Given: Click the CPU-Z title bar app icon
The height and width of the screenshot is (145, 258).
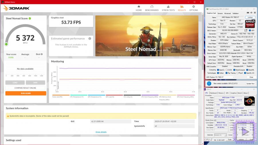Looking at the screenshot, I should 205,89.
